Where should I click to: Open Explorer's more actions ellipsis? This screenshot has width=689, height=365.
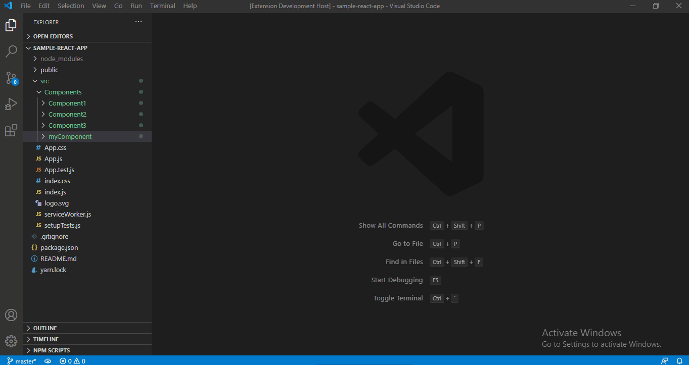click(139, 22)
